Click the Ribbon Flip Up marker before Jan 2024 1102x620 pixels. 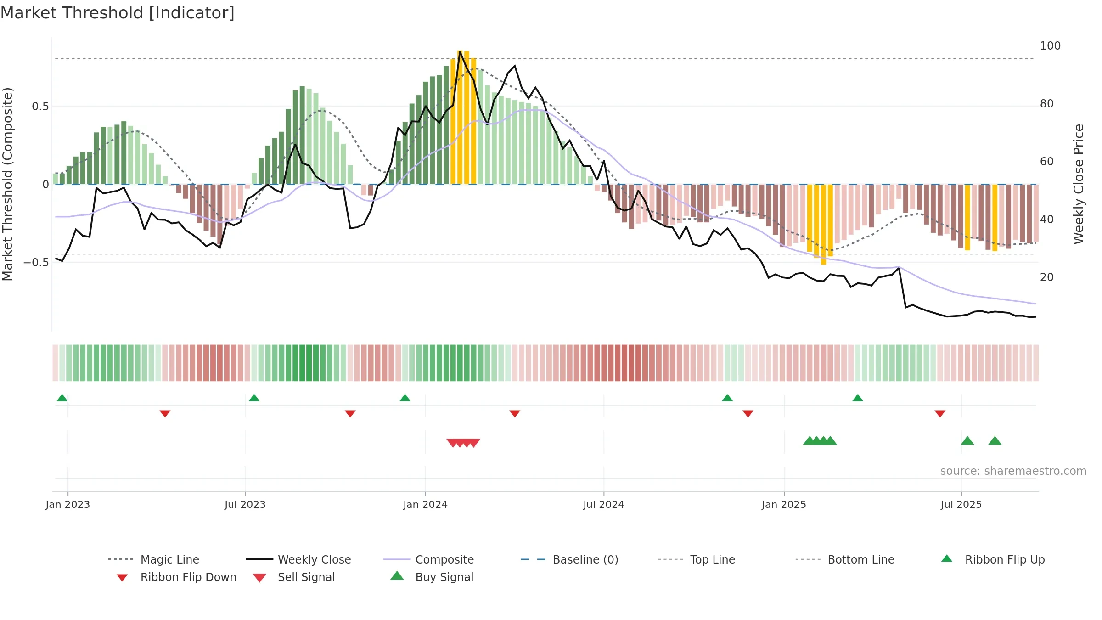(405, 398)
